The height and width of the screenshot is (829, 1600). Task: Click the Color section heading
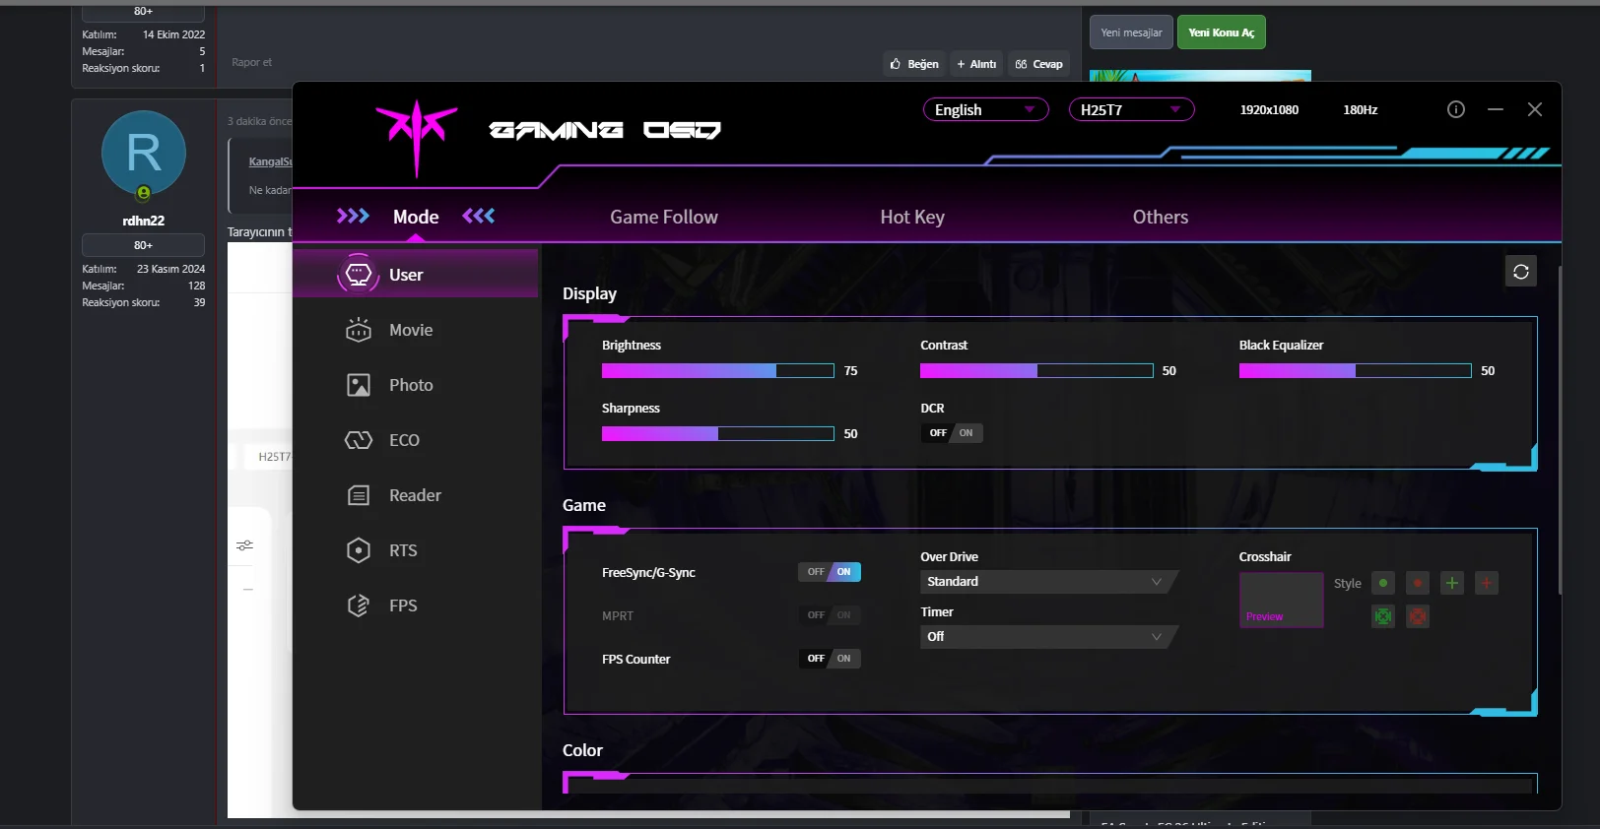(582, 750)
